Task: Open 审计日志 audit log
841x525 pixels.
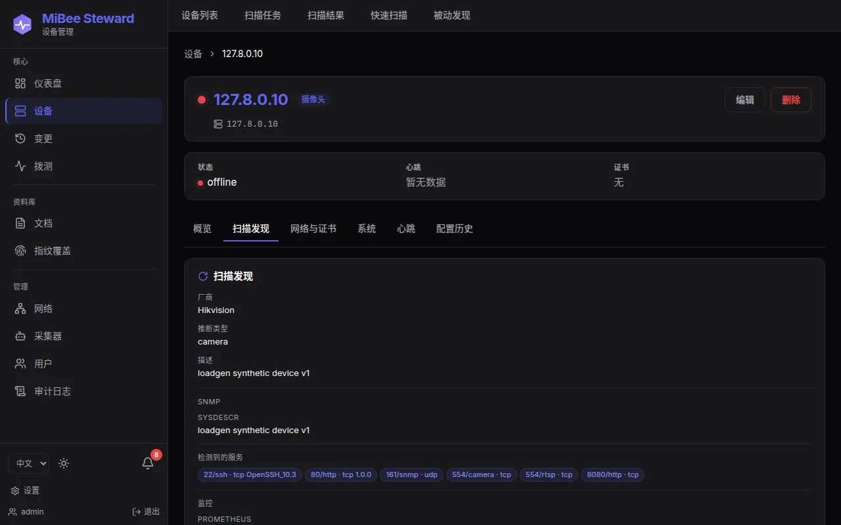Action: [x=83, y=391]
